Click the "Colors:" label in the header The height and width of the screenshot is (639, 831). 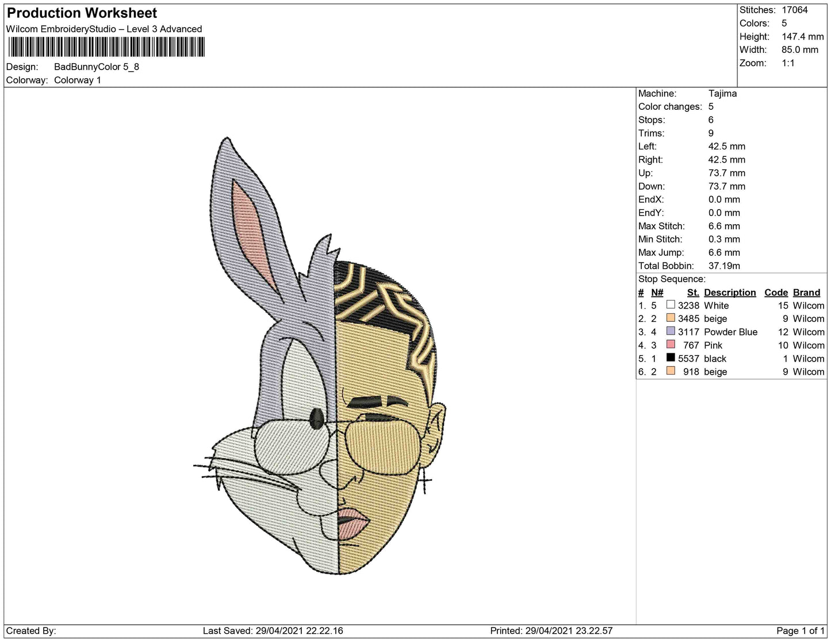755,23
